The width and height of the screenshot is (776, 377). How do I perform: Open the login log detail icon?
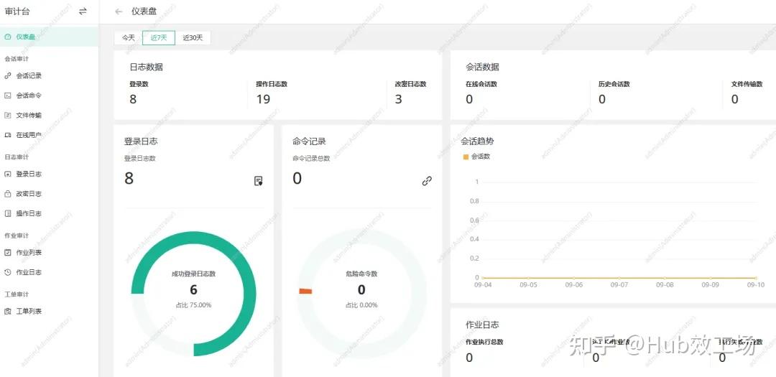(259, 181)
